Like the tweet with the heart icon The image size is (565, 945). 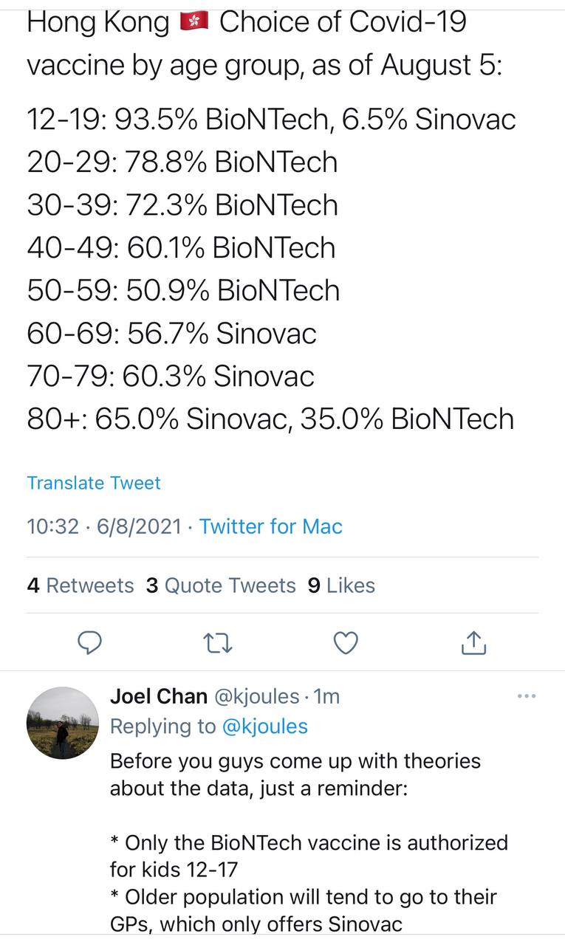coord(346,643)
